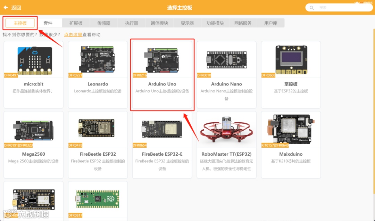Image resolution: width=375 pixels, height=221 pixels.
Task: Go back using the 返回 arrow
Action: click(6, 8)
